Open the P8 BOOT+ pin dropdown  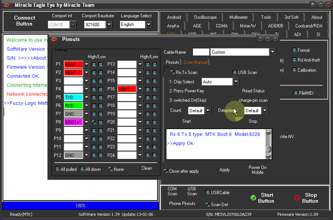pyautogui.click(x=86, y=122)
